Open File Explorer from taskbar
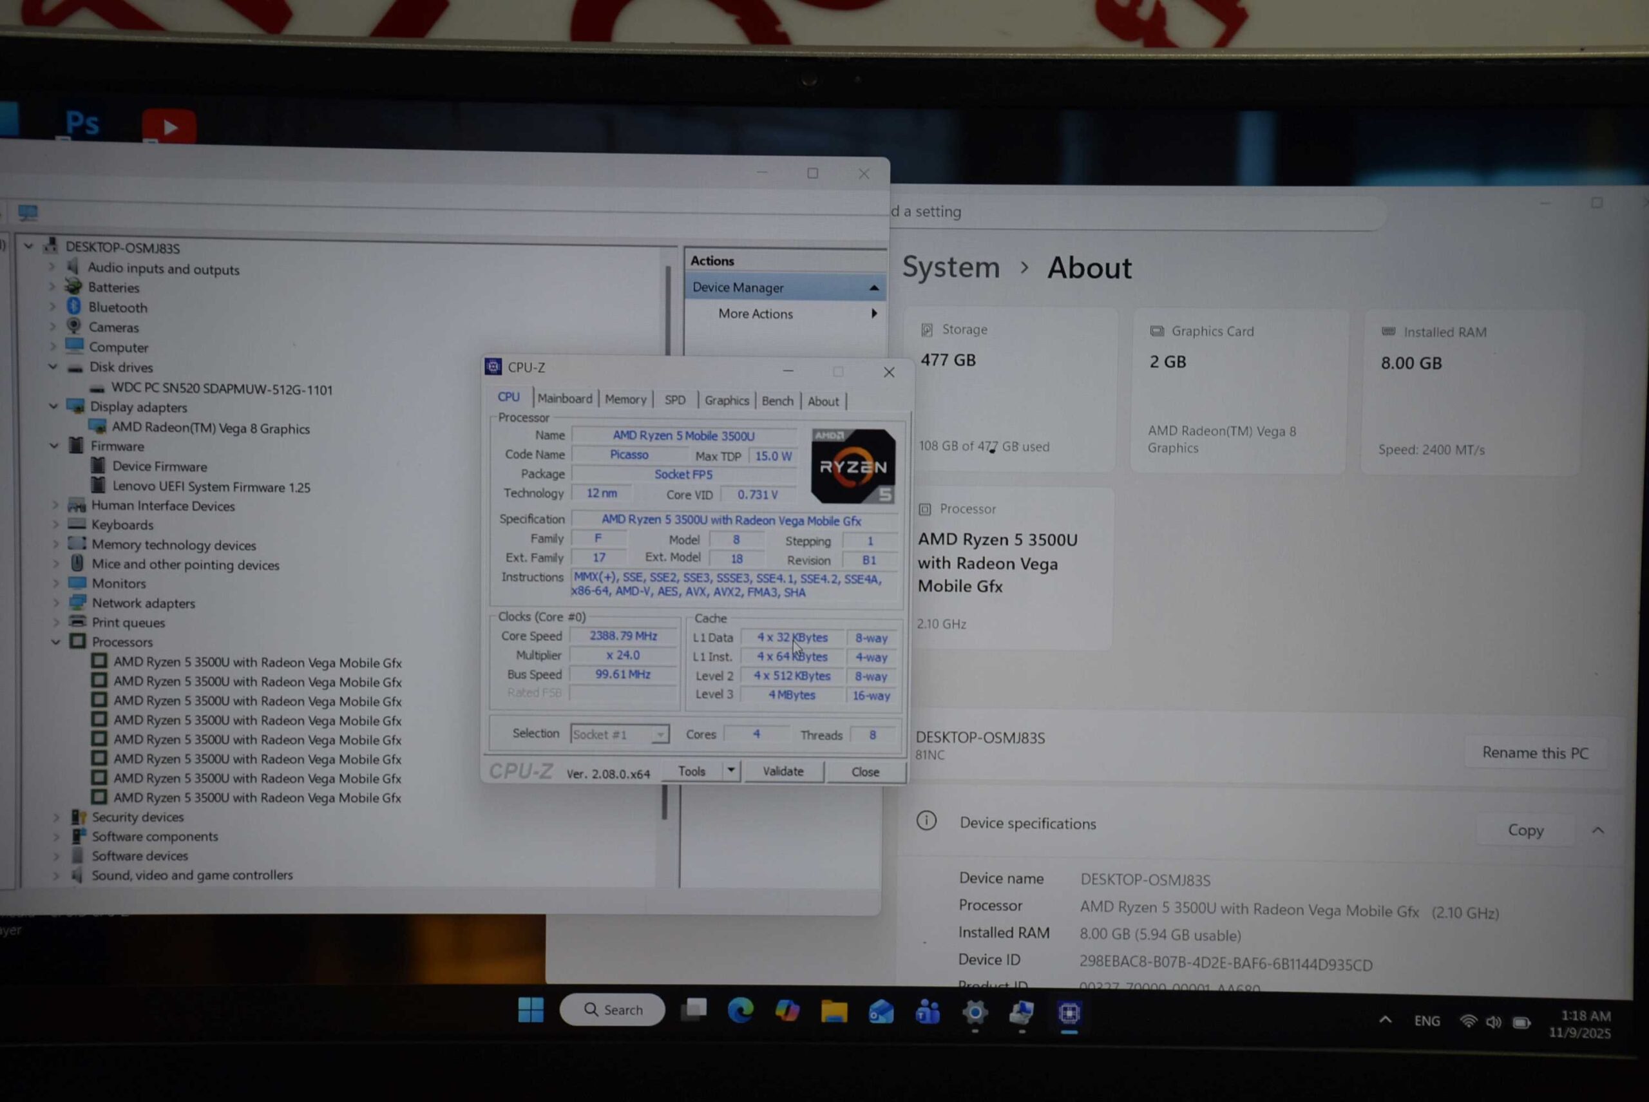1649x1102 pixels. (834, 1012)
